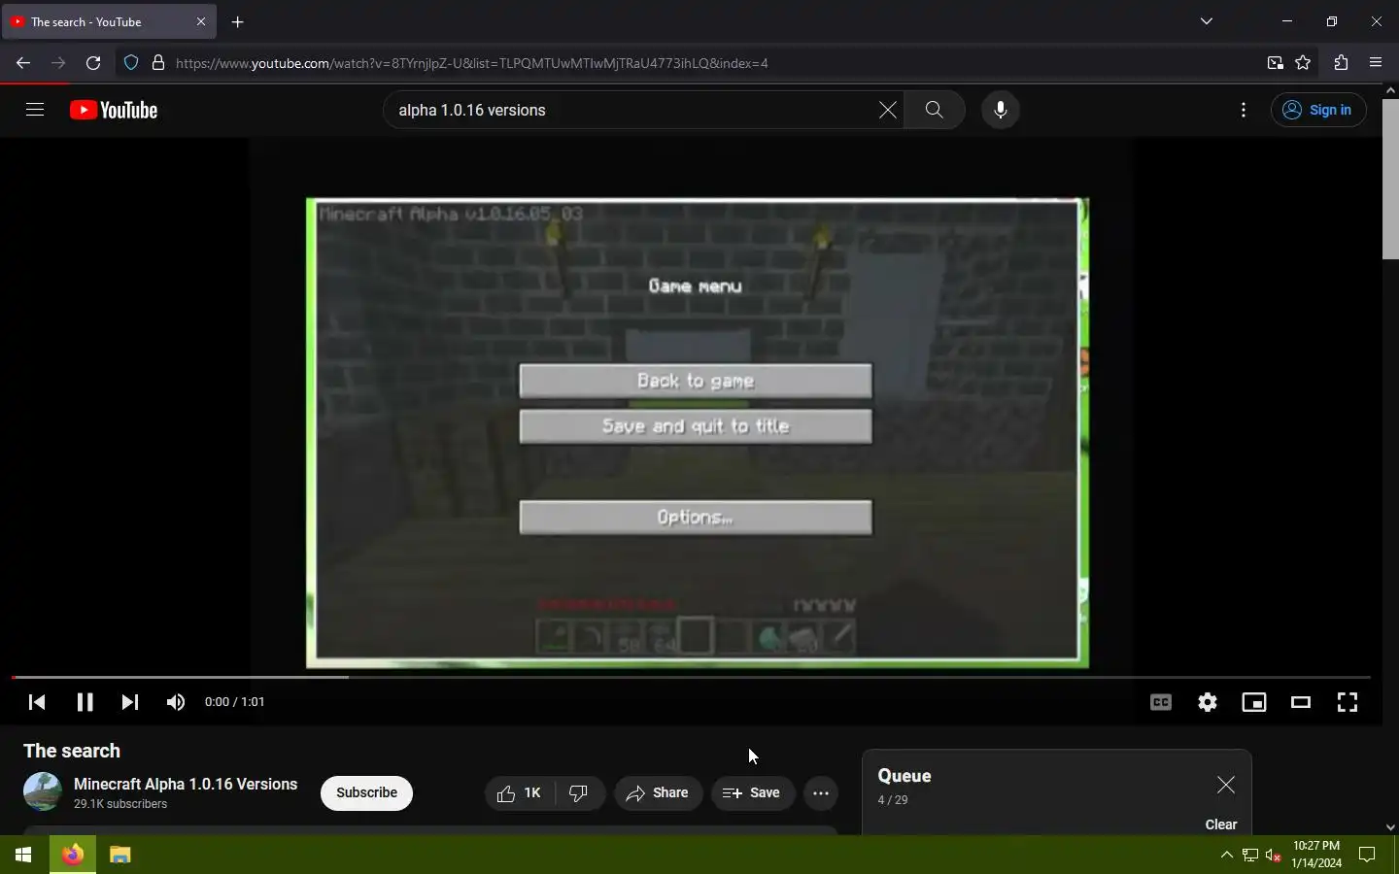The image size is (1399, 874).
Task: Open File Explorer from taskbar
Action: tap(120, 855)
